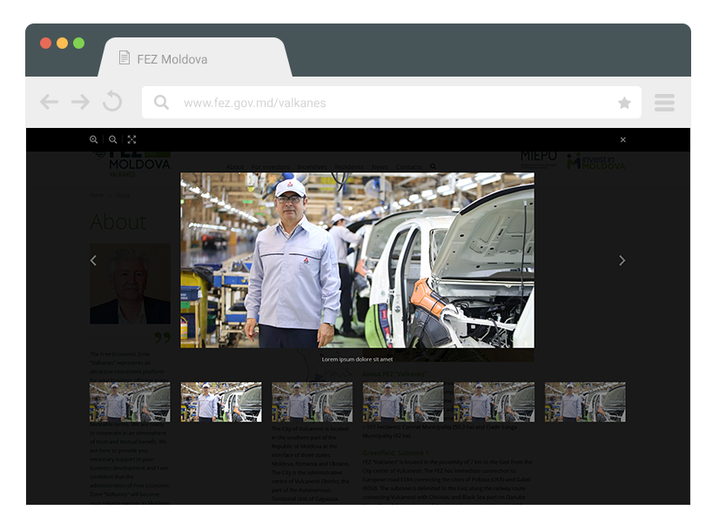Advance to next image with right chevron
The image size is (719, 530).
(622, 260)
